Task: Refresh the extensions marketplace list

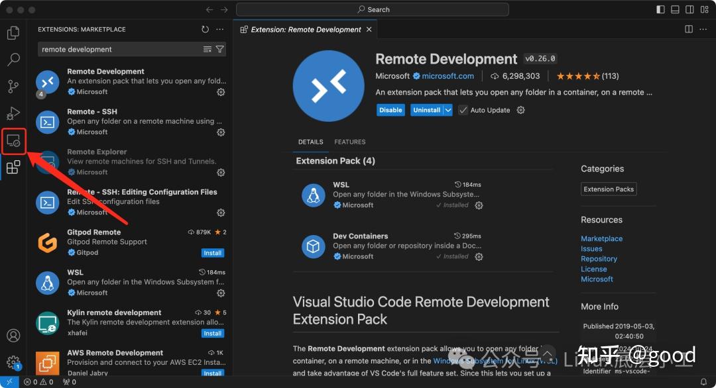Action: (205, 29)
